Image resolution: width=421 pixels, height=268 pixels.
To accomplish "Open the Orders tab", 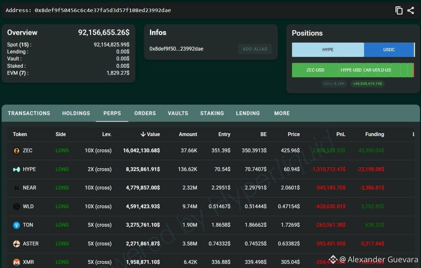I will click(145, 113).
